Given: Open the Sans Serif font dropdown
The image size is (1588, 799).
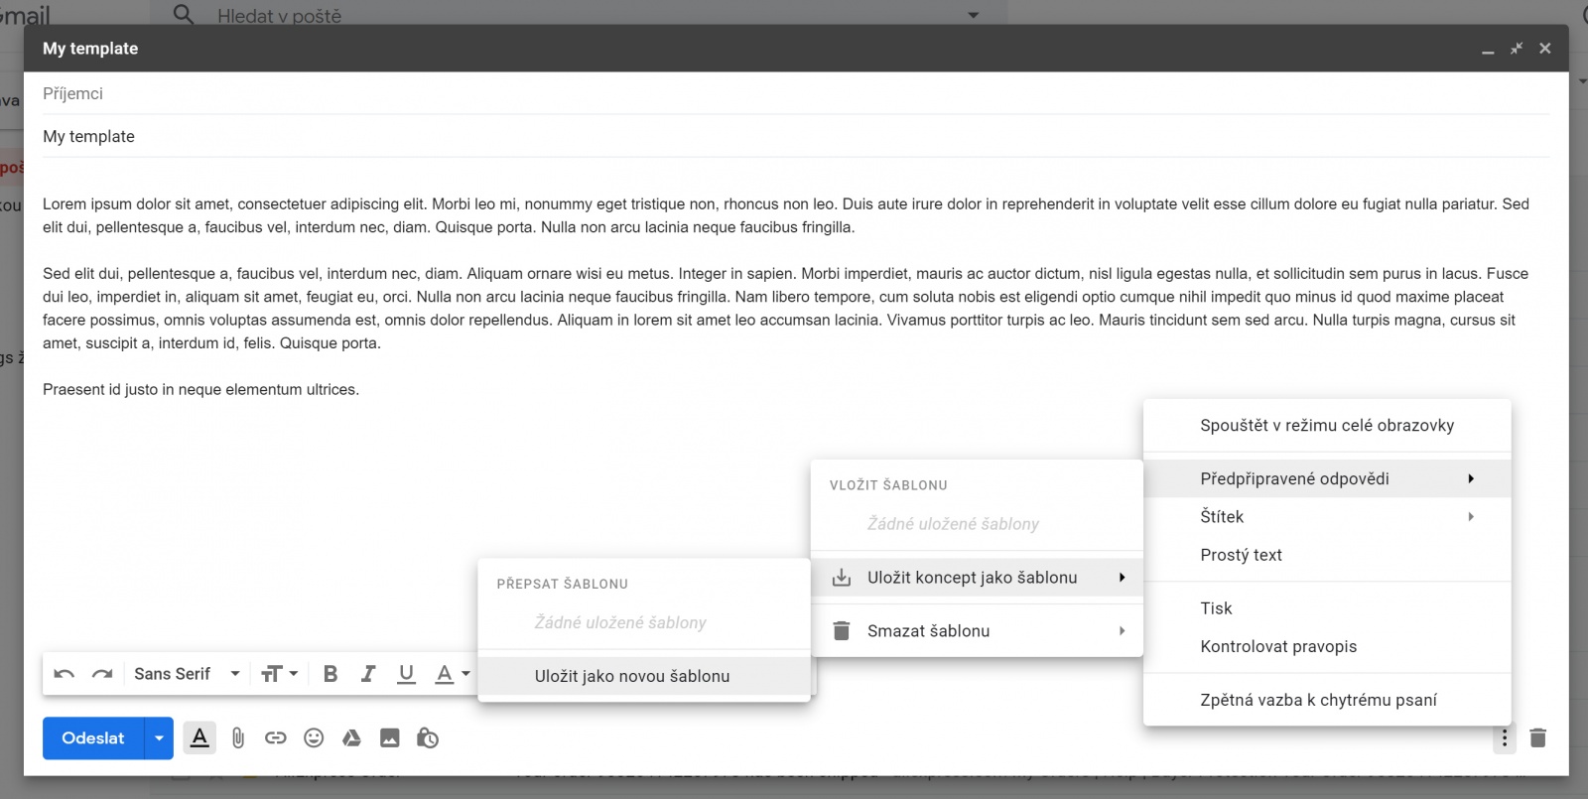Looking at the screenshot, I should pyautogui.click(x=187, y=674).
